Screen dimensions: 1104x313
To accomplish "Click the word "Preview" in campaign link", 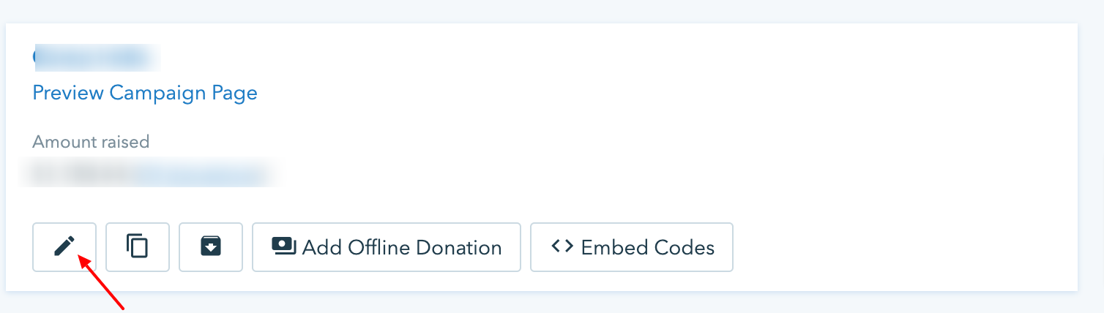I will tap(68, 93).
